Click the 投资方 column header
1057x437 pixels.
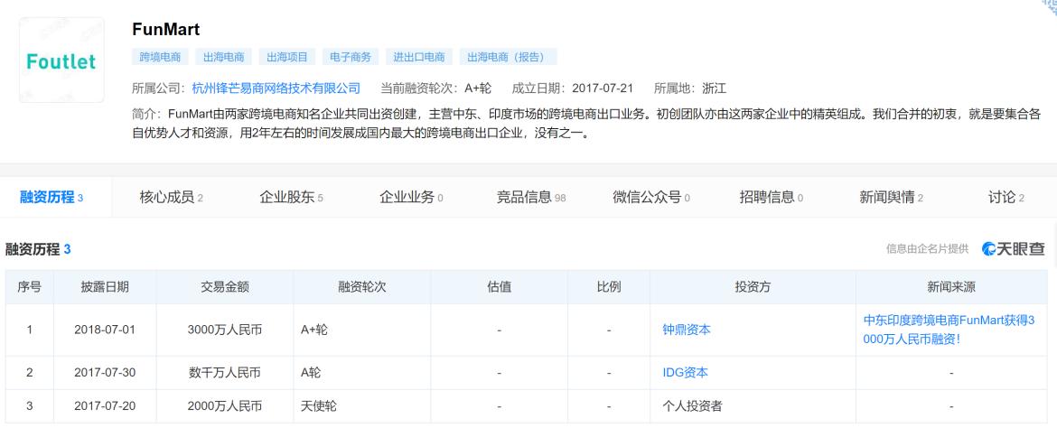pos(753,287)
